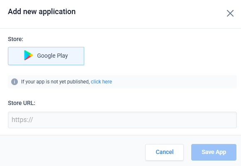Image resolution: width=241 pixels, height=166 pixels.
Task: Open the 'click here' unpublished app link
Action: pyautogui.click(x=101, y=82)
